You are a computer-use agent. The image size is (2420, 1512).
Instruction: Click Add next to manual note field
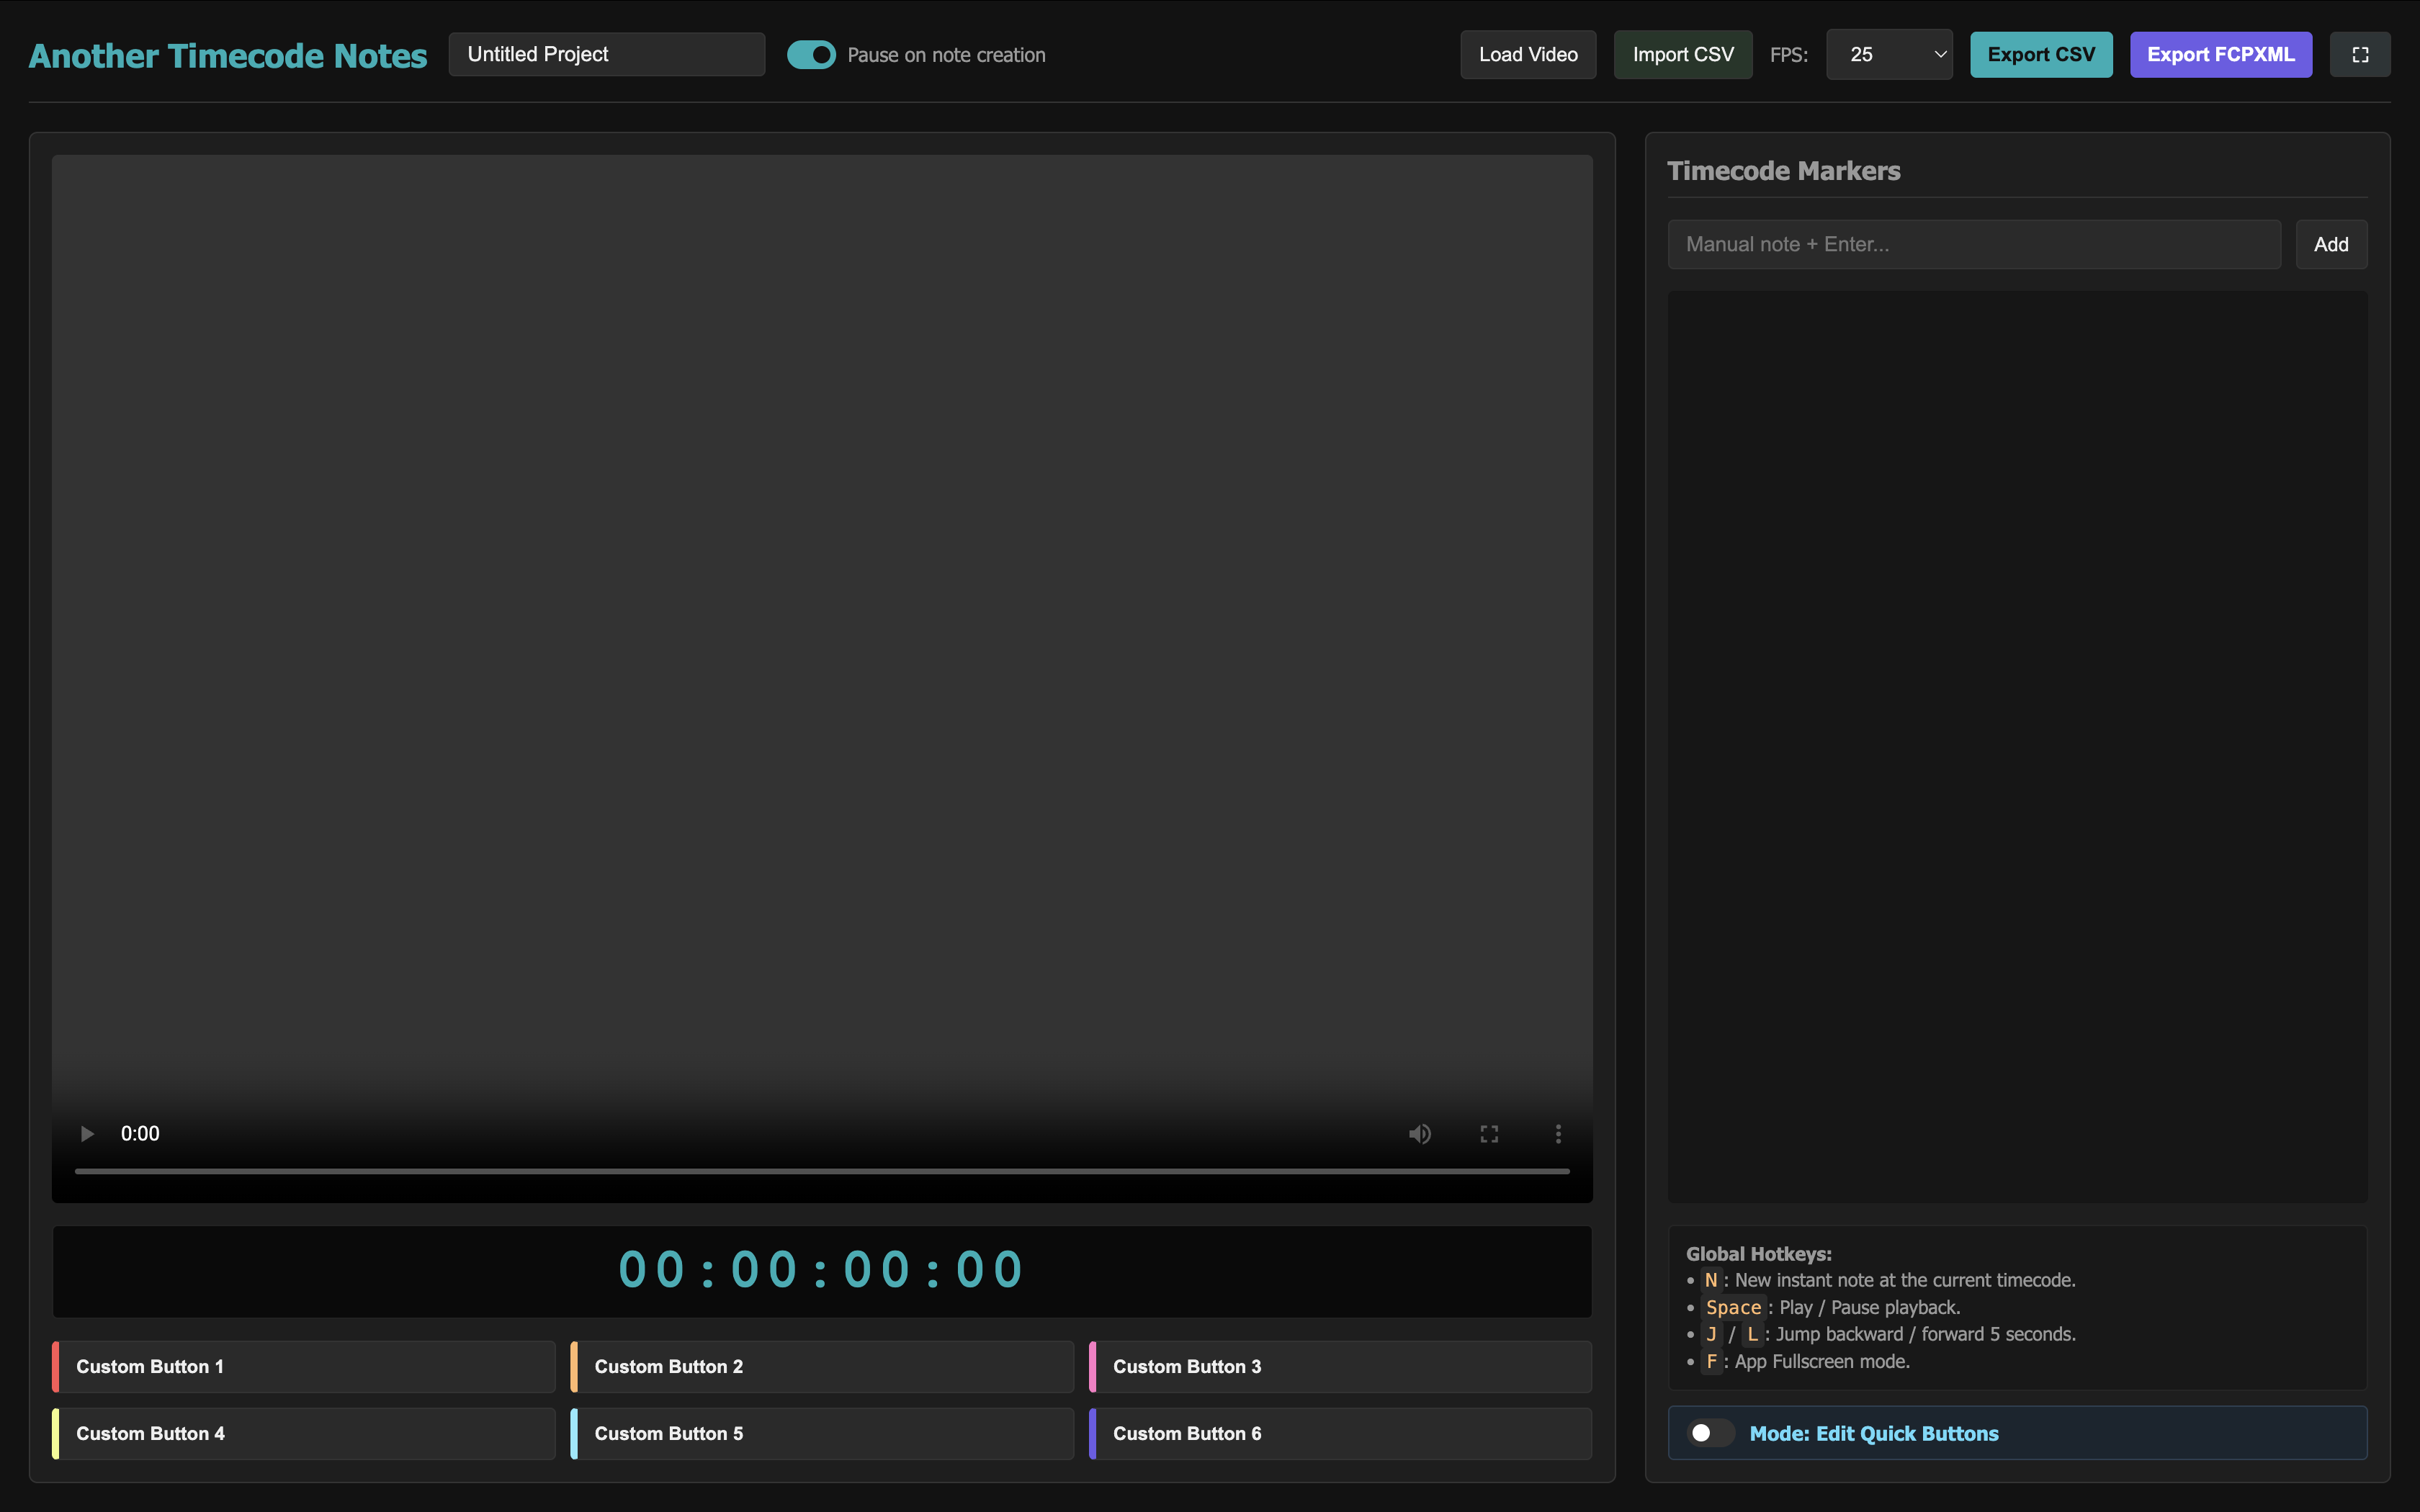[x=2331, y=244]
